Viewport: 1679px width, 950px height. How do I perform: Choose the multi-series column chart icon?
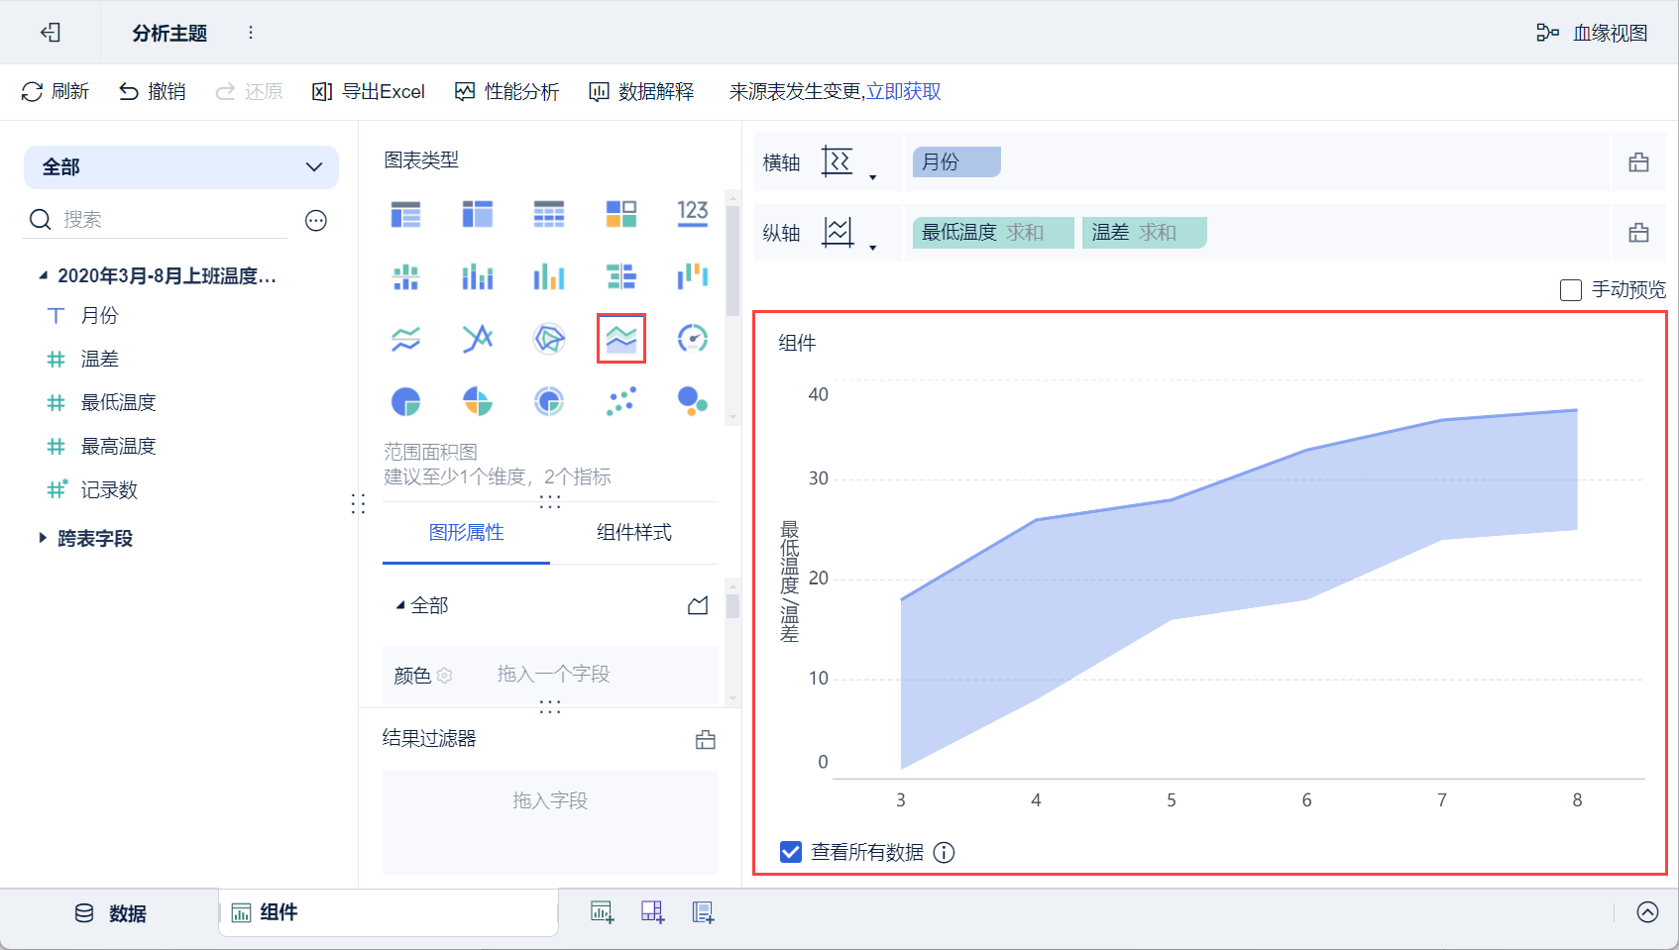click(478, 276)
